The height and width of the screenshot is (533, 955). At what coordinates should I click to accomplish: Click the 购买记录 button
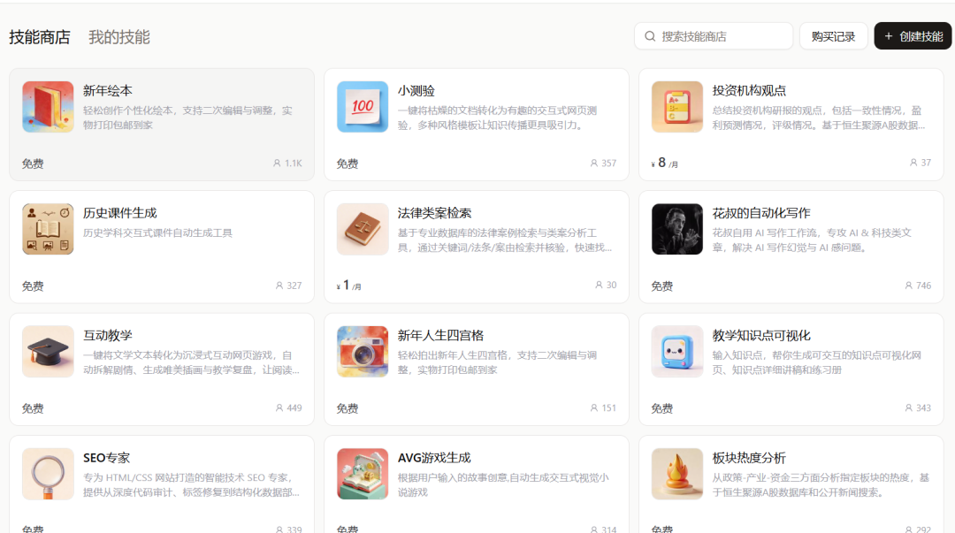(x=833, y=36)
